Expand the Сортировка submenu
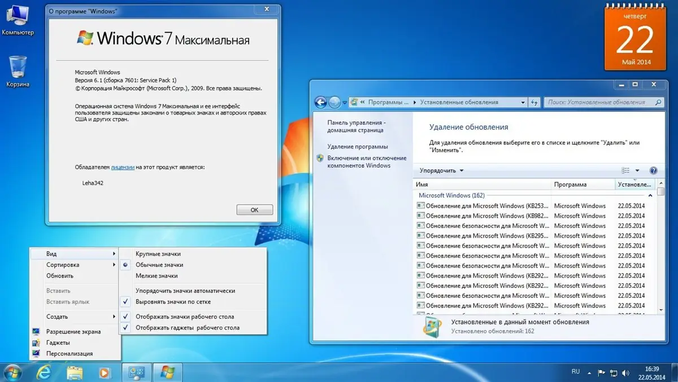 point(75,265)
